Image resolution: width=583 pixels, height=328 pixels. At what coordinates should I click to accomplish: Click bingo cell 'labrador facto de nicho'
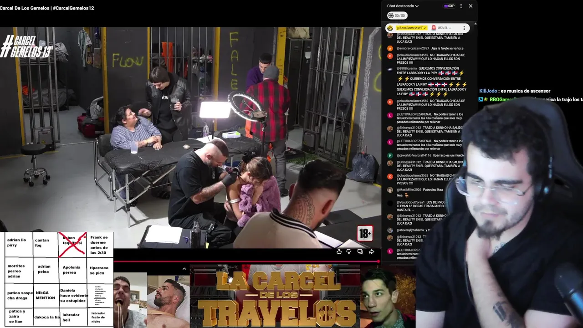99,317
